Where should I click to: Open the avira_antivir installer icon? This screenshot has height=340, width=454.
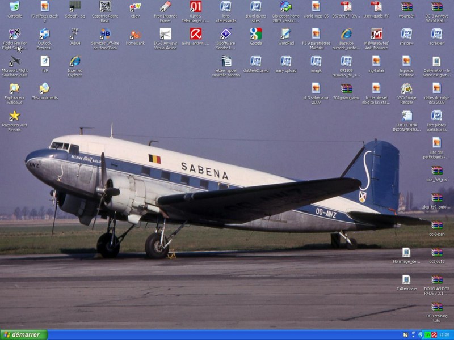[195, 34]
